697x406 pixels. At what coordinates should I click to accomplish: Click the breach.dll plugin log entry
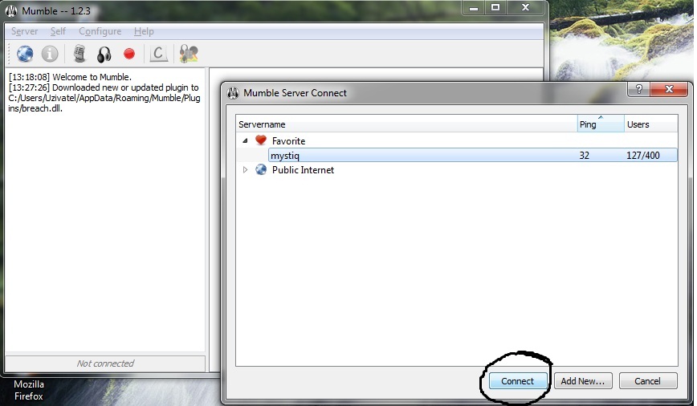[x=104, y=98]
